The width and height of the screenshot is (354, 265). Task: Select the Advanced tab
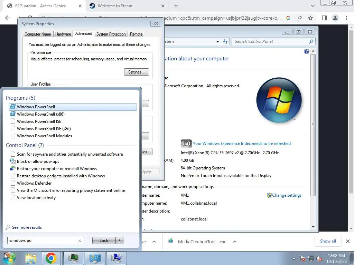click(84, 33)
